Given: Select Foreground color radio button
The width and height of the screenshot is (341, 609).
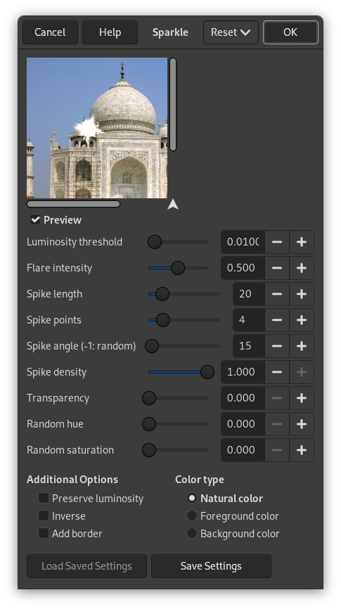Looking at the screenshot, I should (x=192, y=515).
